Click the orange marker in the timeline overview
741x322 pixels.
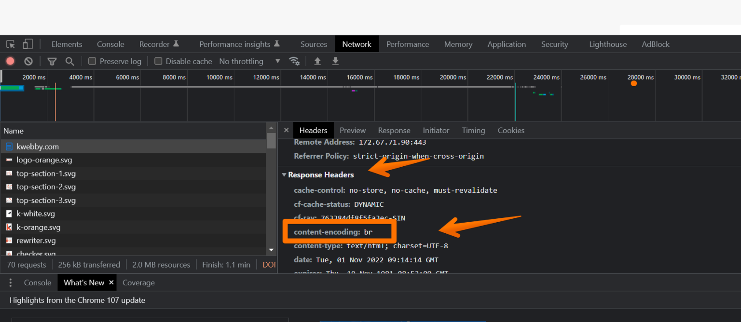click(633, 83)
